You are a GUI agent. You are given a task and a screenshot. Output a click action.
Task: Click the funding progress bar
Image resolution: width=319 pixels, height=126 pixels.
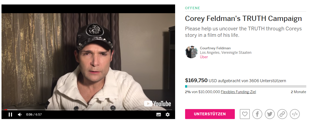tap(246, 86)
